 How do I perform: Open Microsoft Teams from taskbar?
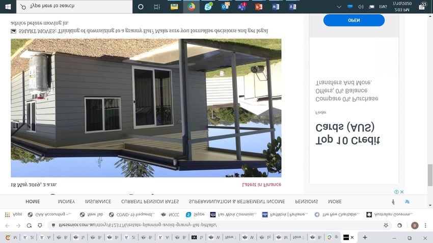click(x=242, y=7)
